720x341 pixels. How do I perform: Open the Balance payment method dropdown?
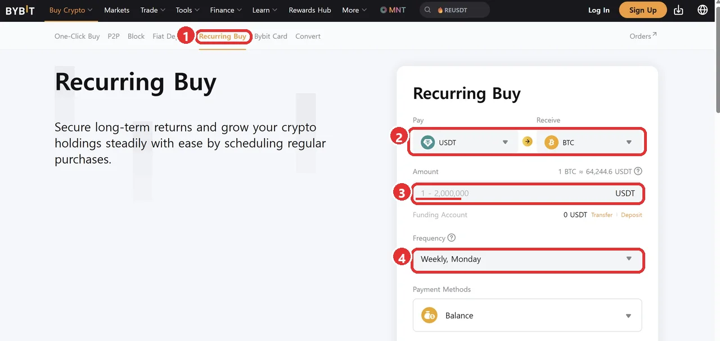pos(527,315)
